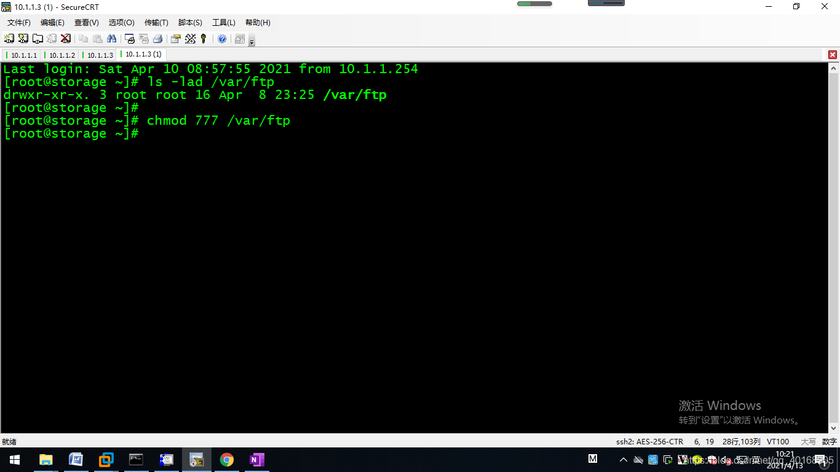The height and width of the screenshot is (472, 840).
Task: Click the Last login message line
Action: [211, 69]
